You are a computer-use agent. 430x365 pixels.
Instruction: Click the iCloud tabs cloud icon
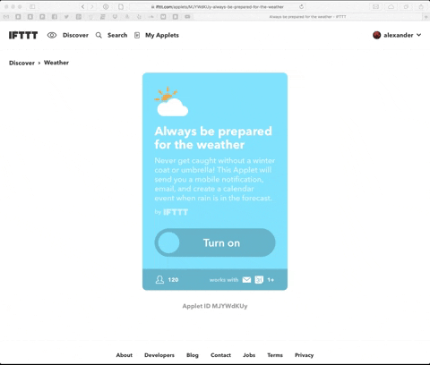coord(391,6)
